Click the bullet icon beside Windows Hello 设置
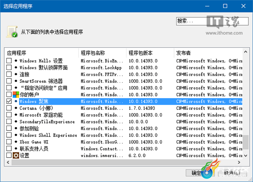Screen dimensions: 253x182 pyautogui.click(x=16, y=61)
